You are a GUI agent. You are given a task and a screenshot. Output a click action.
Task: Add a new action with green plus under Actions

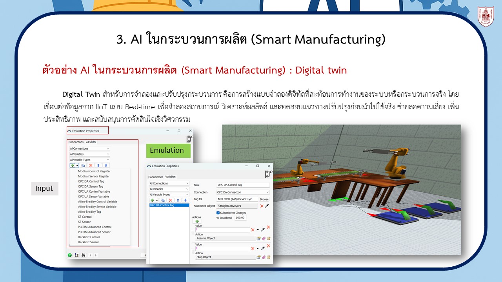197,221
